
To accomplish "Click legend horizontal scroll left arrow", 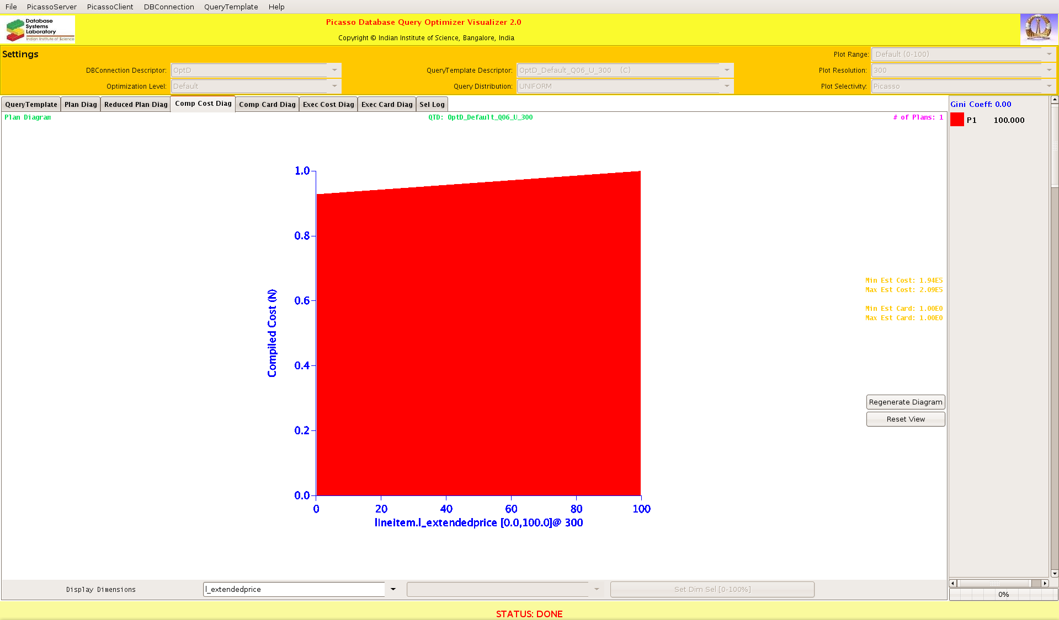I will [952, 583].
